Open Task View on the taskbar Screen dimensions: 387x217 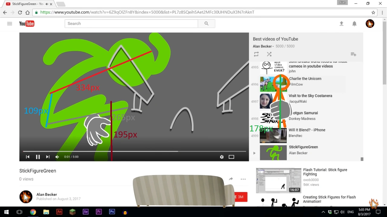(x=19, y=212)
